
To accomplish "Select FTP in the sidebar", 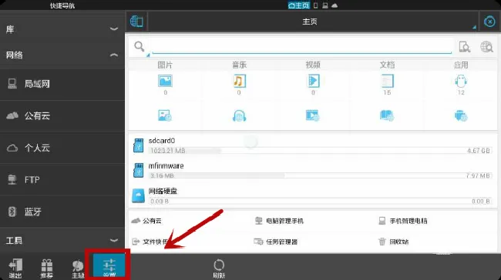I will pos(62,179).
